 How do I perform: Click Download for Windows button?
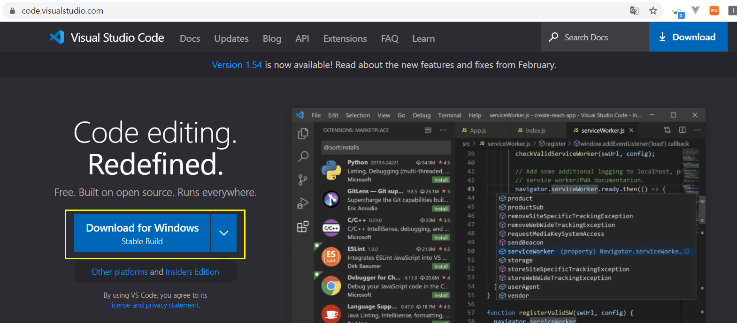142,233
